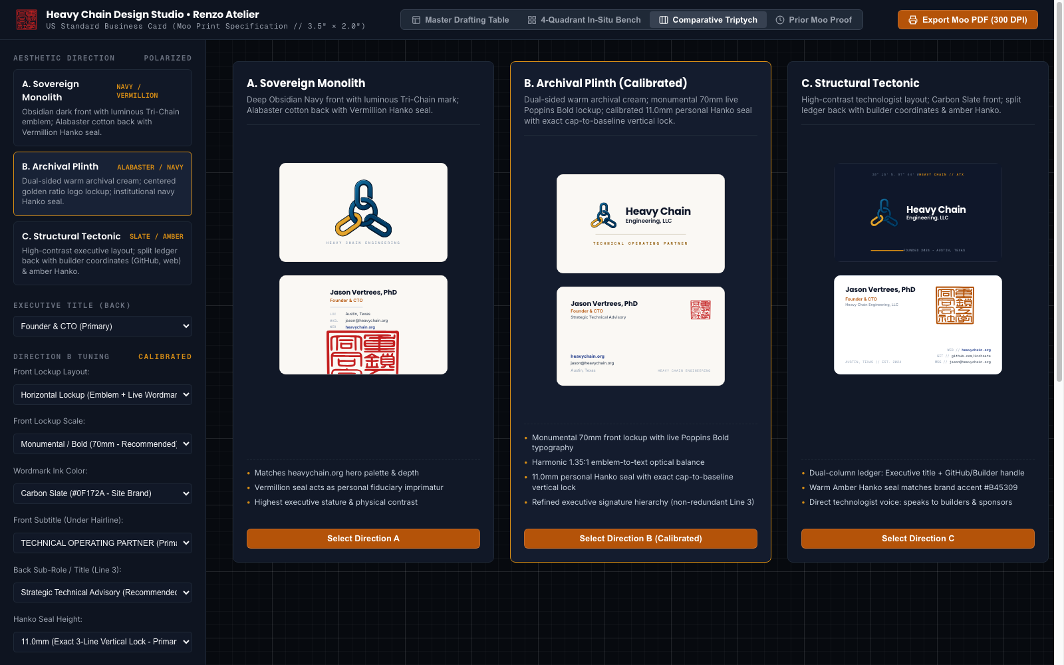Click the amber Hanko seal on card C back
This screenshot has height=665, width=1064.
click(x=954, y=305)
